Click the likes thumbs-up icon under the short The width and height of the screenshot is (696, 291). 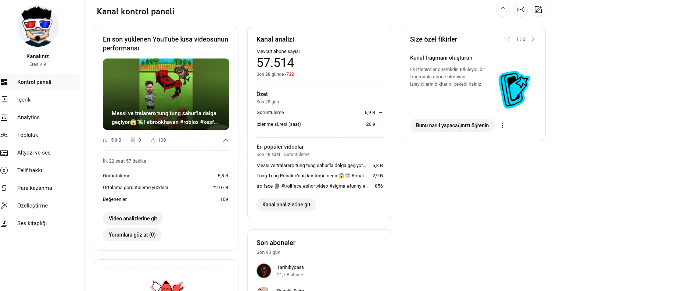153,140
